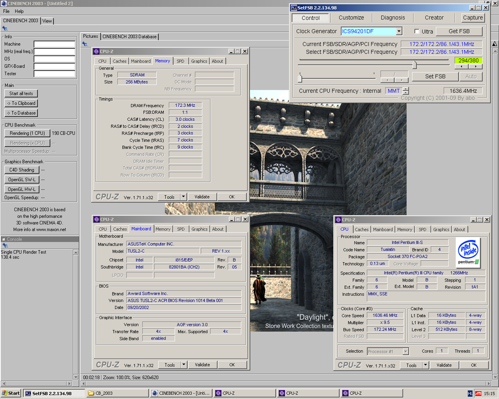Open the Graphics tab in the CPU-Z Mainboard window
499x399 pixels.
point(200,229)
